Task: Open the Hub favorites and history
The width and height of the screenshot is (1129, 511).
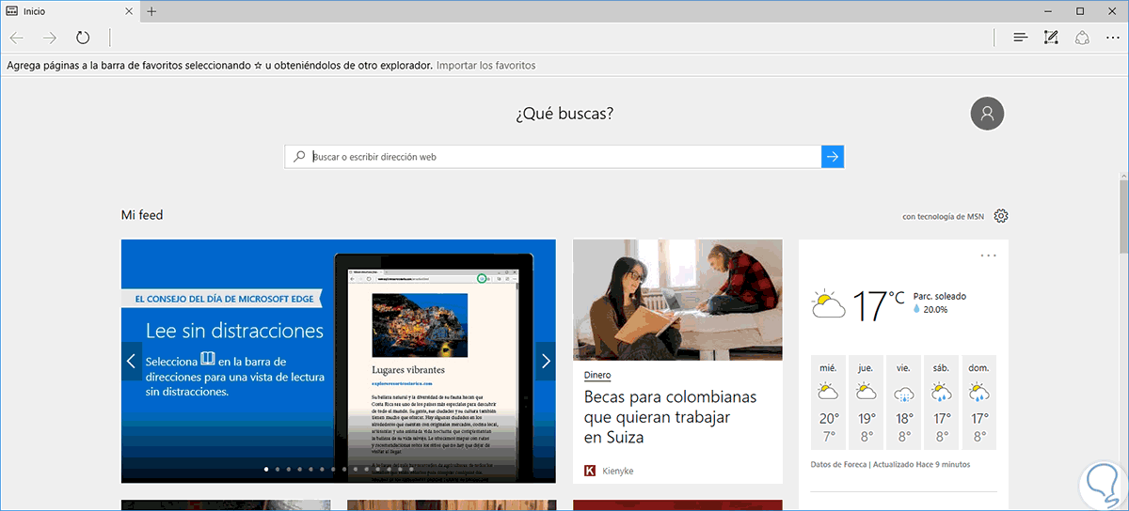Action: click(1020, 38)
